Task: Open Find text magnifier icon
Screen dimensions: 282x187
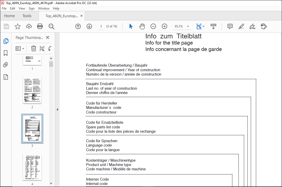Action: [51, 26]
